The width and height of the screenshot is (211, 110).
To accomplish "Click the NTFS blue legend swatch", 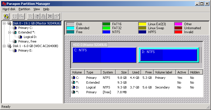I will 106,32.
